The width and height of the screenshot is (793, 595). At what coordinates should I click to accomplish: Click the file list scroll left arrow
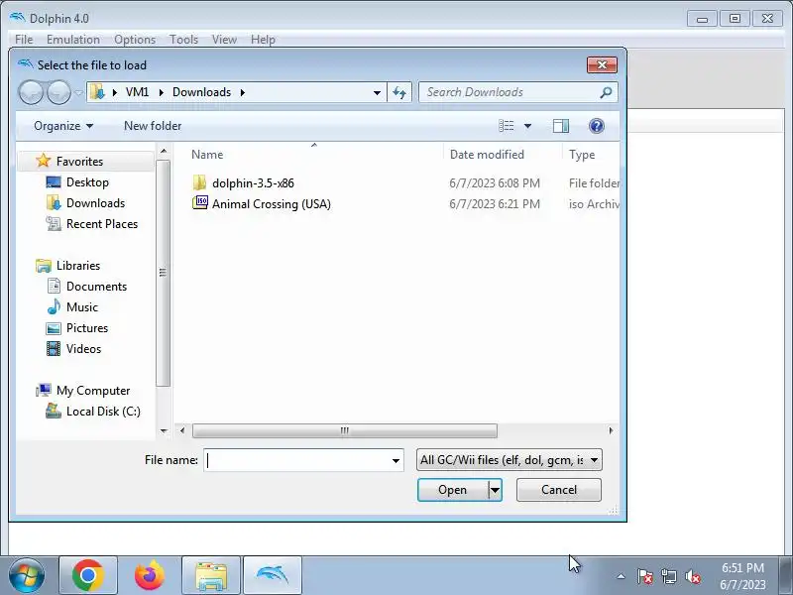click(x=182, y=431)
